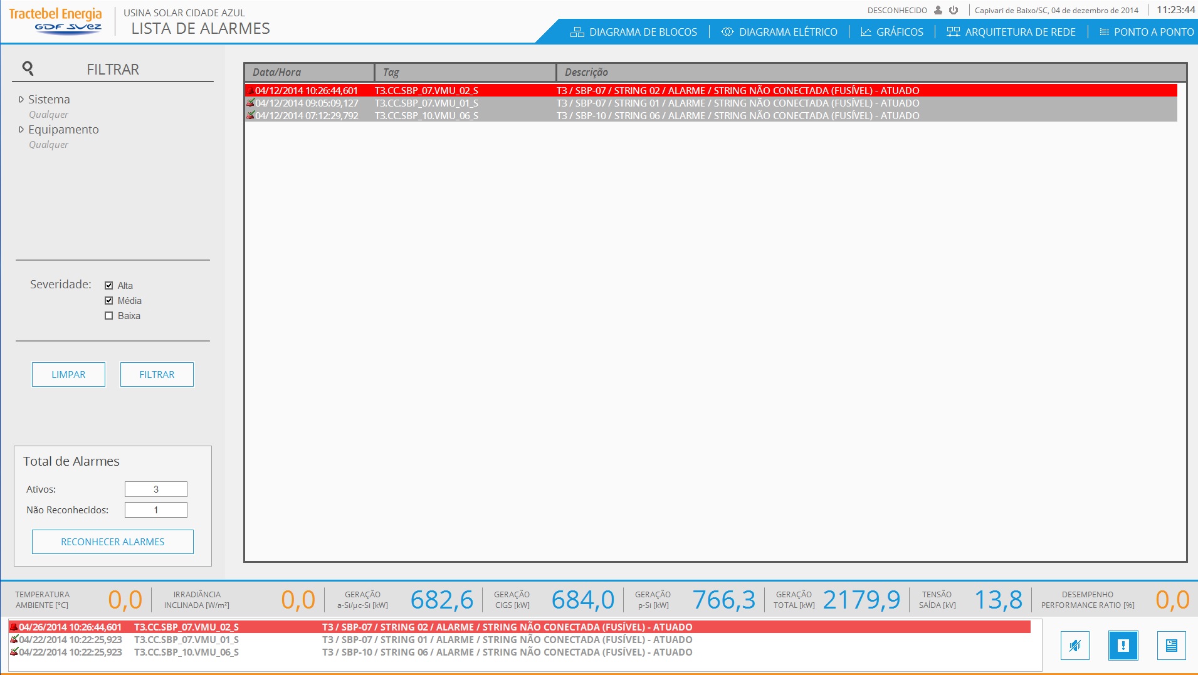Click the Reconhecer Alarmes button
The width and height of the screenshot is (1198, 675).
pos(113,542)
